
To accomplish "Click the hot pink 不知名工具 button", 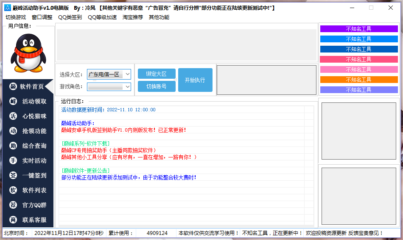I will pos(359,59).
